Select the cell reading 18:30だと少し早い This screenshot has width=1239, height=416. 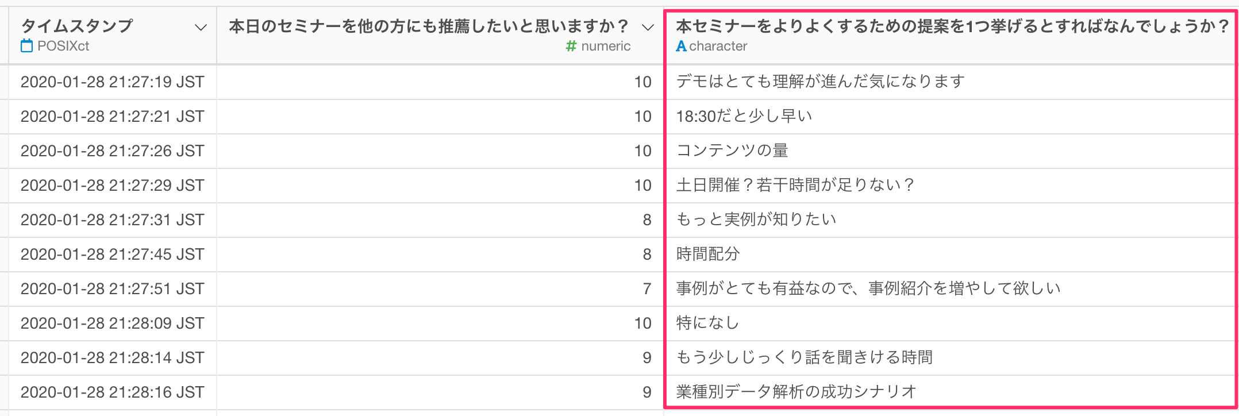click(x=951, y=116)
